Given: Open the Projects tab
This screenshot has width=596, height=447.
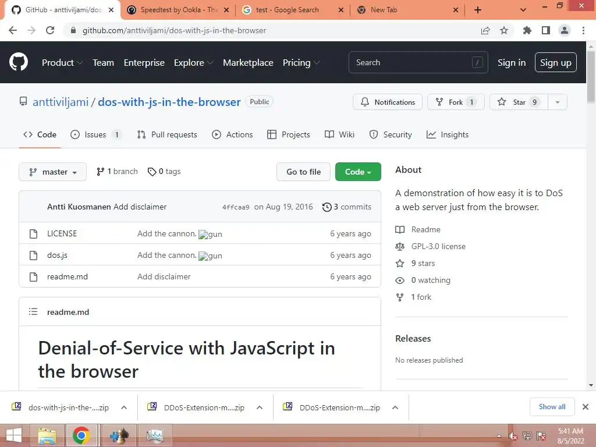Looking at the screenshot, I should click(x=289, y=134).
